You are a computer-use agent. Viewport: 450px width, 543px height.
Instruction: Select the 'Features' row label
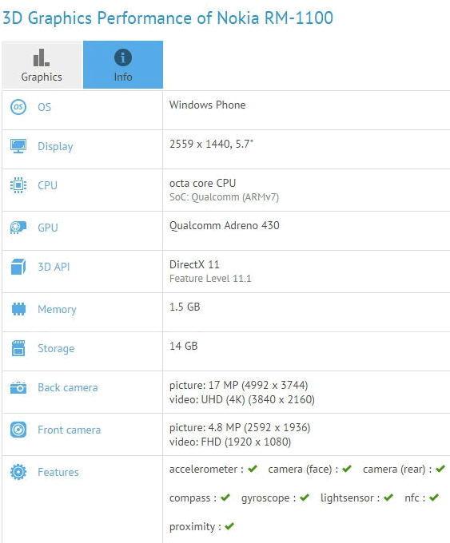click(x=58, y=472)
